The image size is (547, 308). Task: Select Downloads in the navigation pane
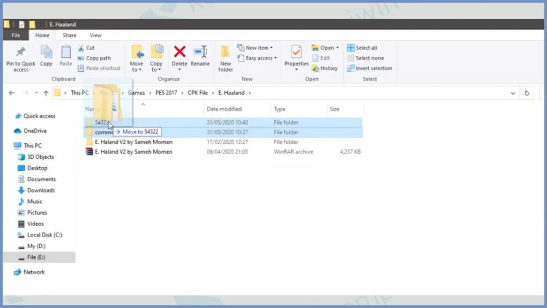click(41, 190)
